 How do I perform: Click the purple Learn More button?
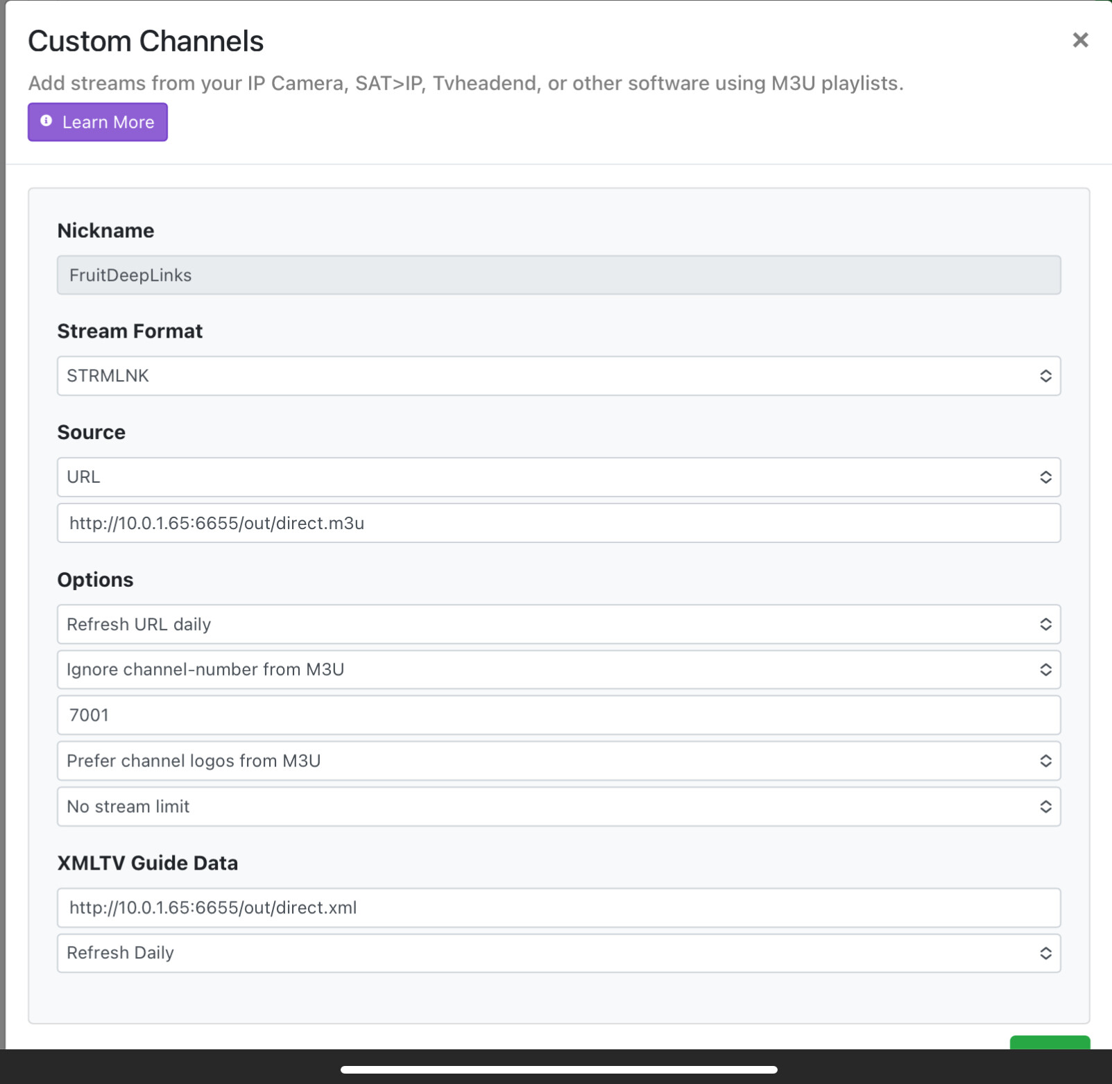[x=98, y=122]
